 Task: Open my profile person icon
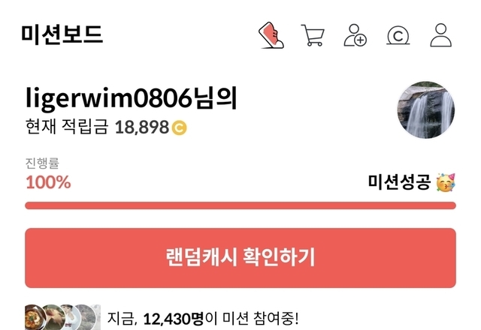[x=440, y=35]
